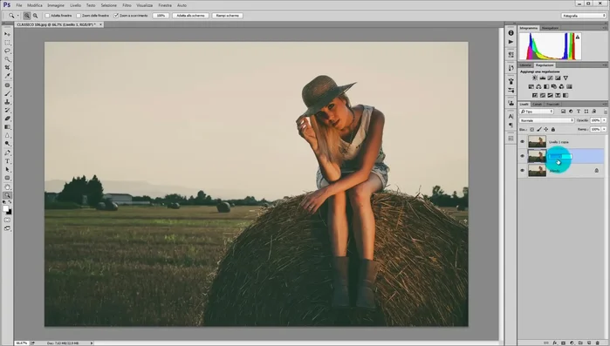Enable the Zoom delle finestre checkbox
This screenshot has width=610, height=346.
(79, 16)
